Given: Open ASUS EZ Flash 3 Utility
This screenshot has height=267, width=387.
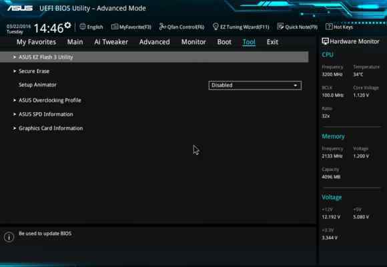Looking at the screenshot, I should (x=154, y=57).
